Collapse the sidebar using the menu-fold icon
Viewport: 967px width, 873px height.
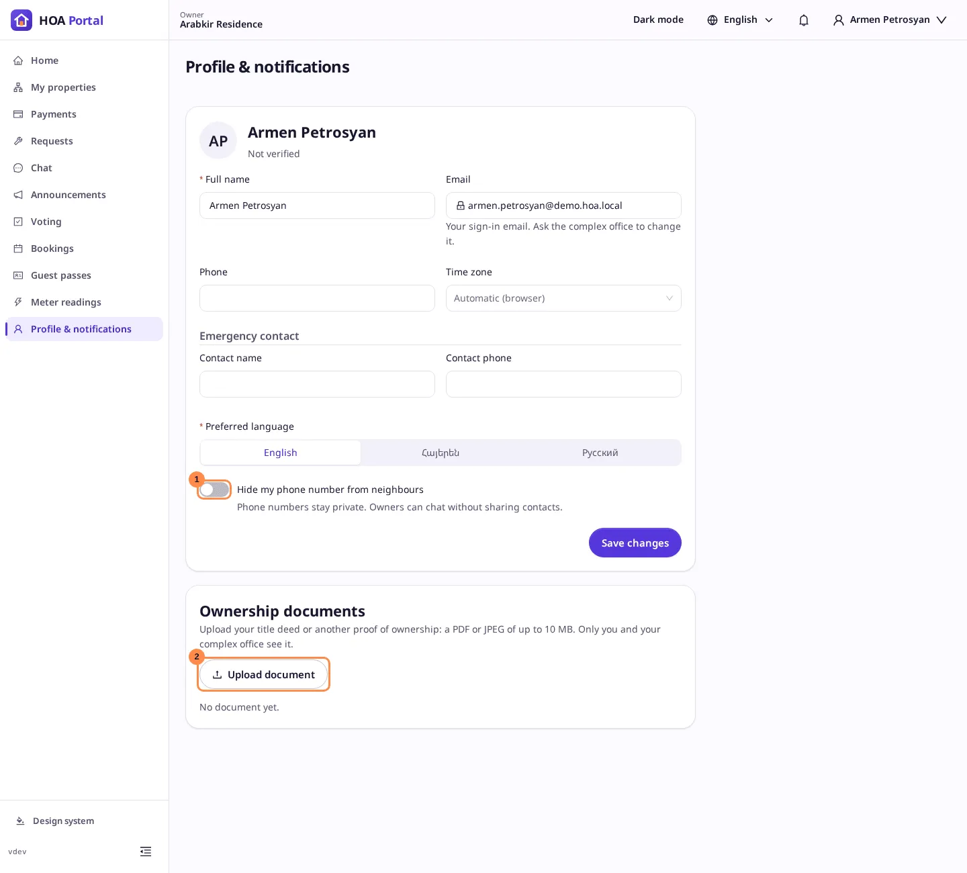click(146, 852)
